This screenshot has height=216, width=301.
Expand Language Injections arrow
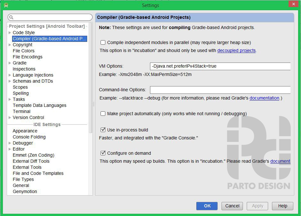pos(10,75)
